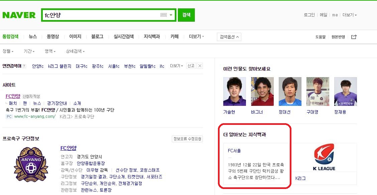Open the 구단순위 link

click(89, 183)
